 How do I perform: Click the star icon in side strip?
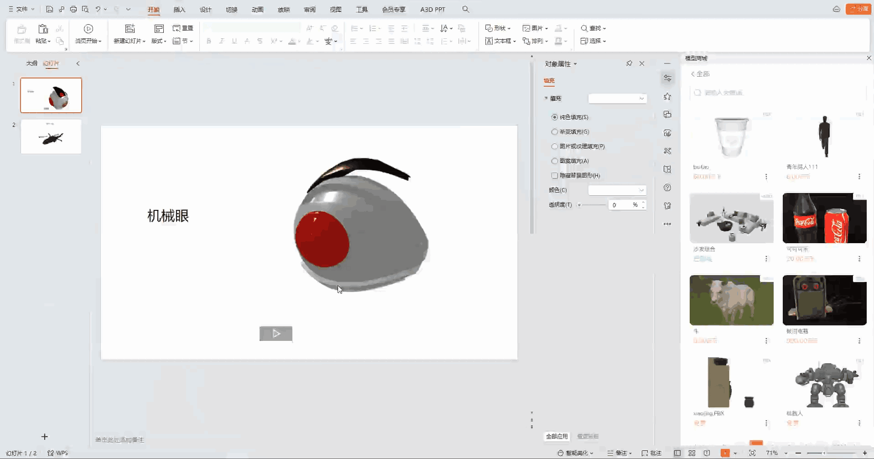point(667,96)
